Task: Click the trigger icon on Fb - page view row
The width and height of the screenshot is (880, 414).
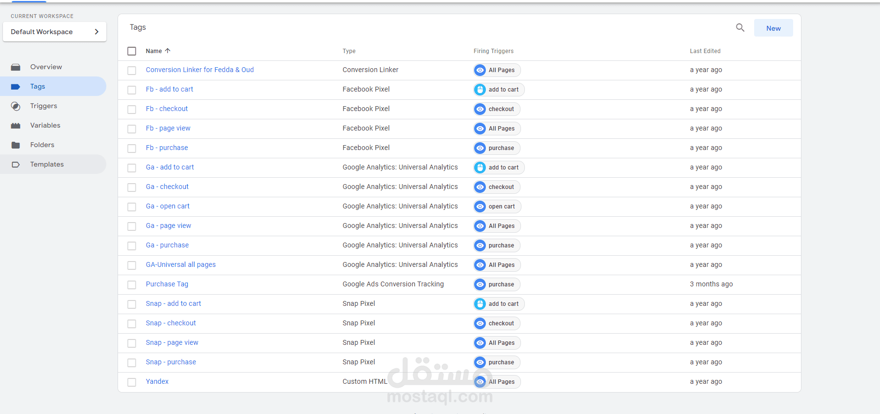Action: click(480, 129)
